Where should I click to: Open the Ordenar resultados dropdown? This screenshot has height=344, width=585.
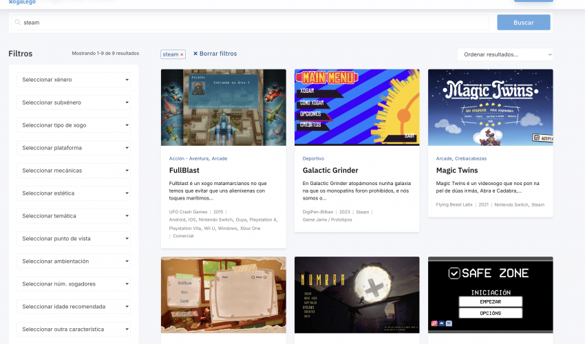(x=504, y=54)
